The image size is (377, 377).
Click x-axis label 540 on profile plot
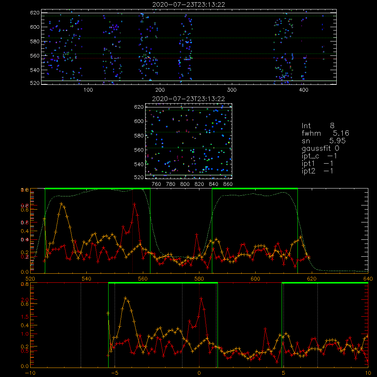pos(87,279)
